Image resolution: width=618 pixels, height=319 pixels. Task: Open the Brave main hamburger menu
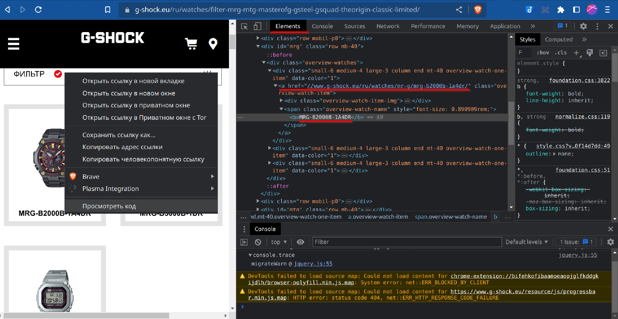pyautogui.click(x=607, y=10)
